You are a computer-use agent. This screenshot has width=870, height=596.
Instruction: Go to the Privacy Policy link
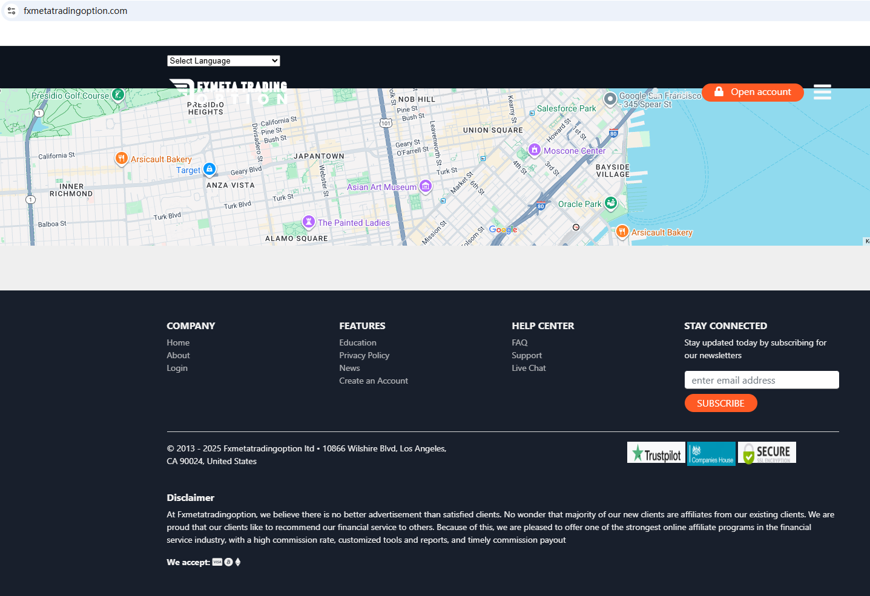point(364,355)
